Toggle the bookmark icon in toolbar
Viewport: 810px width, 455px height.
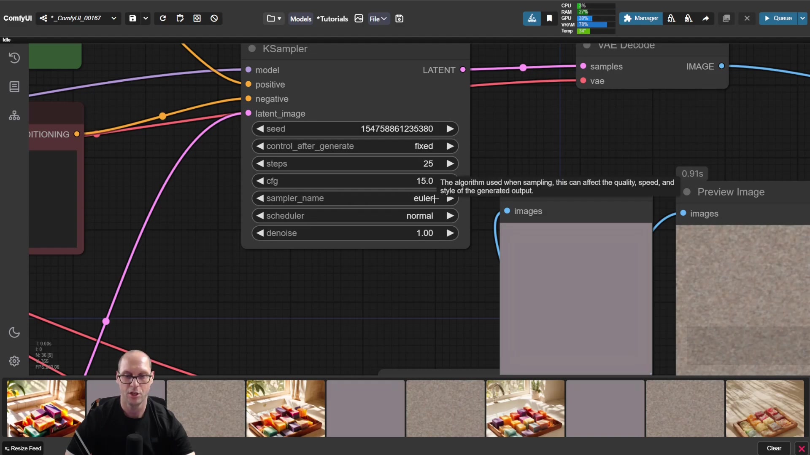click(x=549, y=18)
